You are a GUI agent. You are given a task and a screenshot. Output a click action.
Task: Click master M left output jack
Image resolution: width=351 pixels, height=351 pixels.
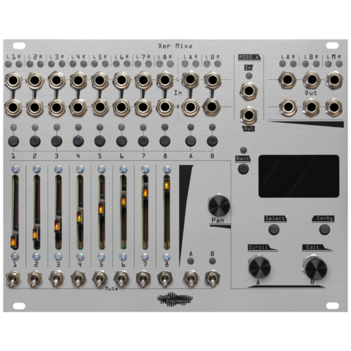tap(334, 80)
